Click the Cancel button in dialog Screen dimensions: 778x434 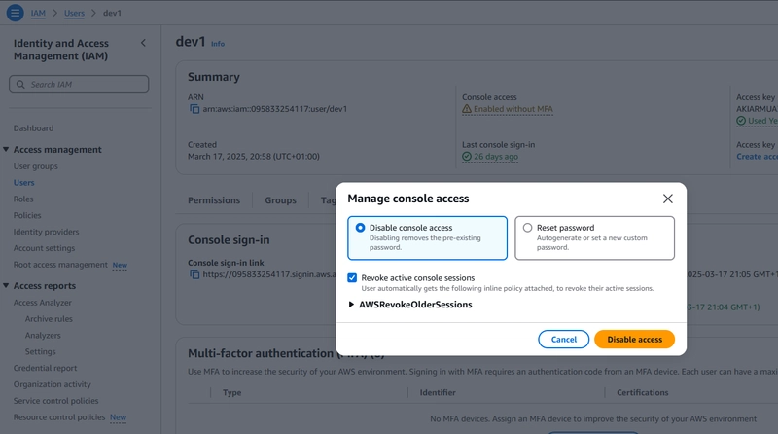point(564,340)
